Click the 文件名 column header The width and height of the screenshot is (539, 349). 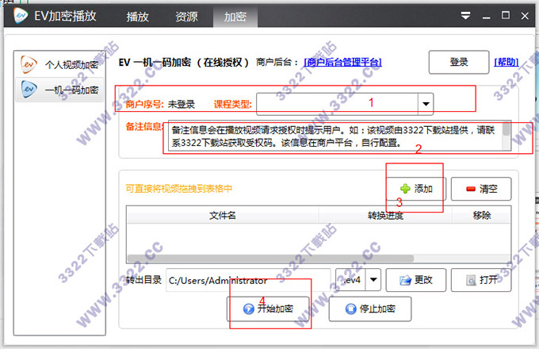coord(223,216)
